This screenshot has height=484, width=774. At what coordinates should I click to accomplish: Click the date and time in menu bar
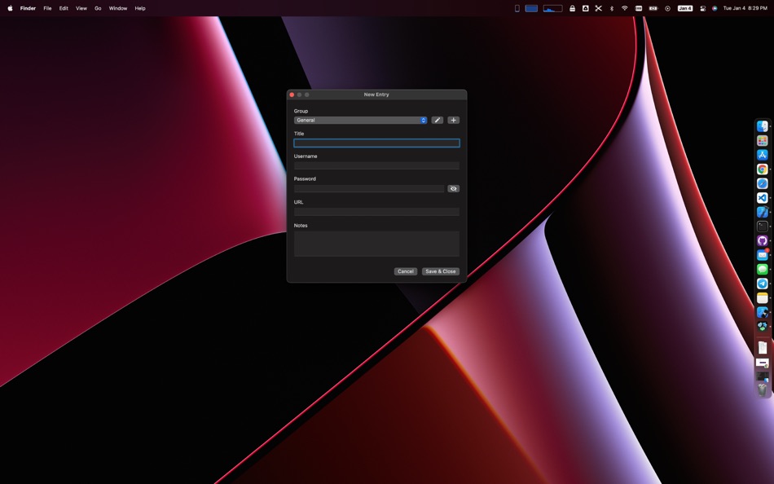(745, 8)
